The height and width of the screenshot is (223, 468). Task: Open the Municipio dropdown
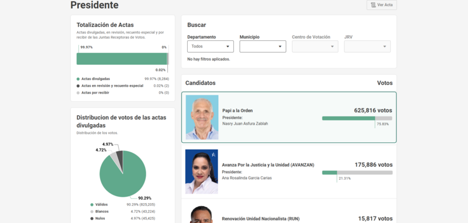click(x=263, y=47)
